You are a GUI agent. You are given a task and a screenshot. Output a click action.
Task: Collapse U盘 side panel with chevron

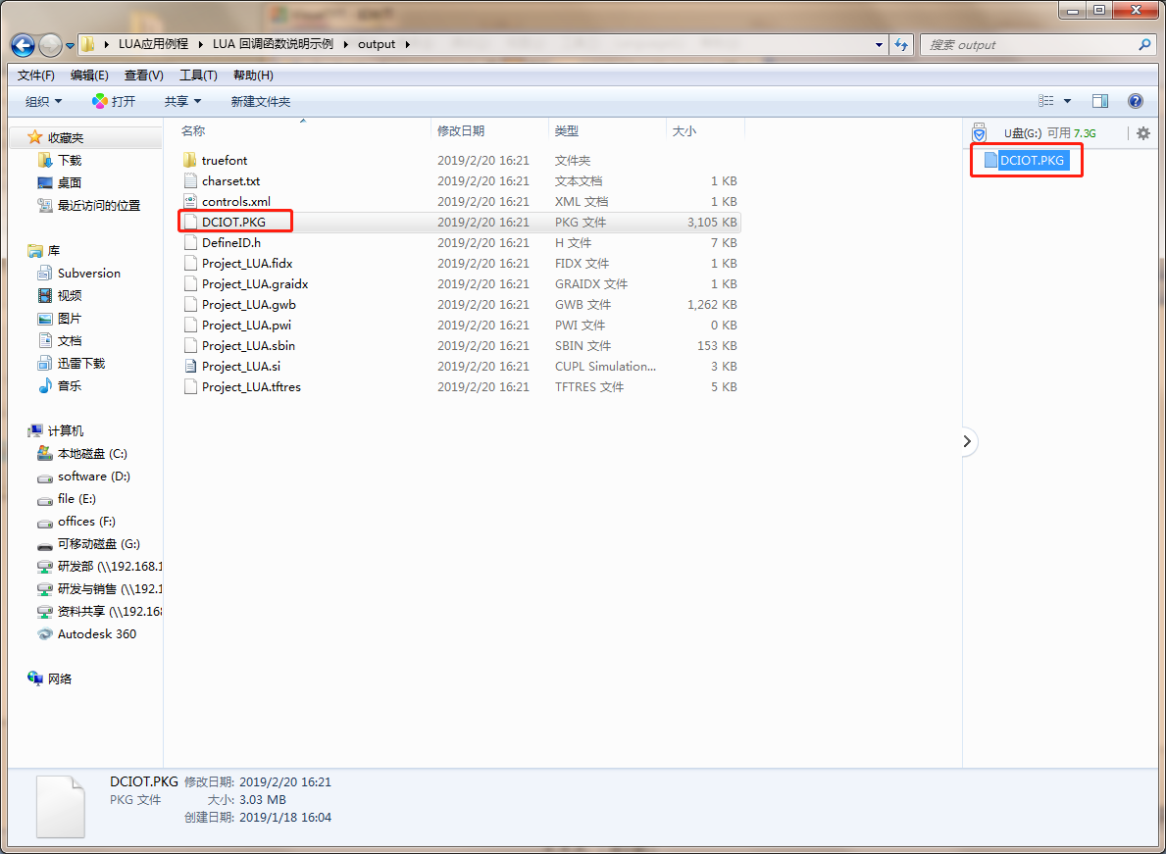coord(967,441)
